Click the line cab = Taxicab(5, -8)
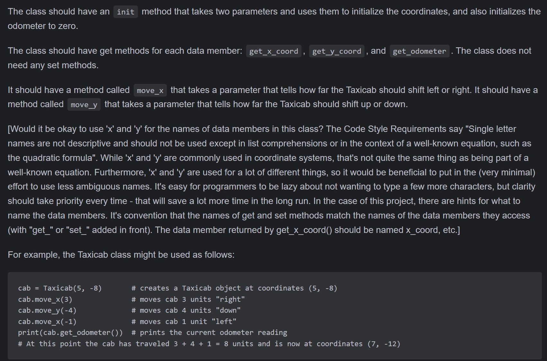547x361 pixels. [60, 288]
